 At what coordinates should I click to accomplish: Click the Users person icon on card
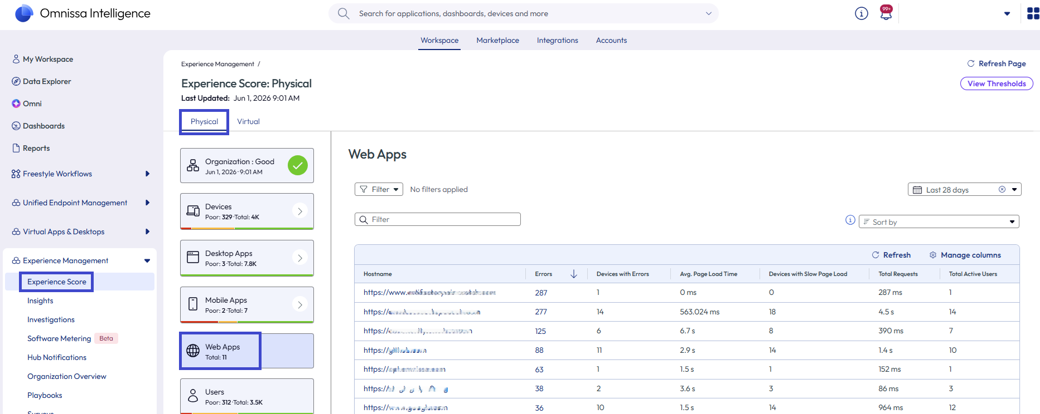[193, 396]
